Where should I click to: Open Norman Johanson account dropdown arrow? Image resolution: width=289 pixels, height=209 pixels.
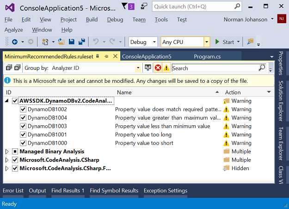[x=272, y=19]
